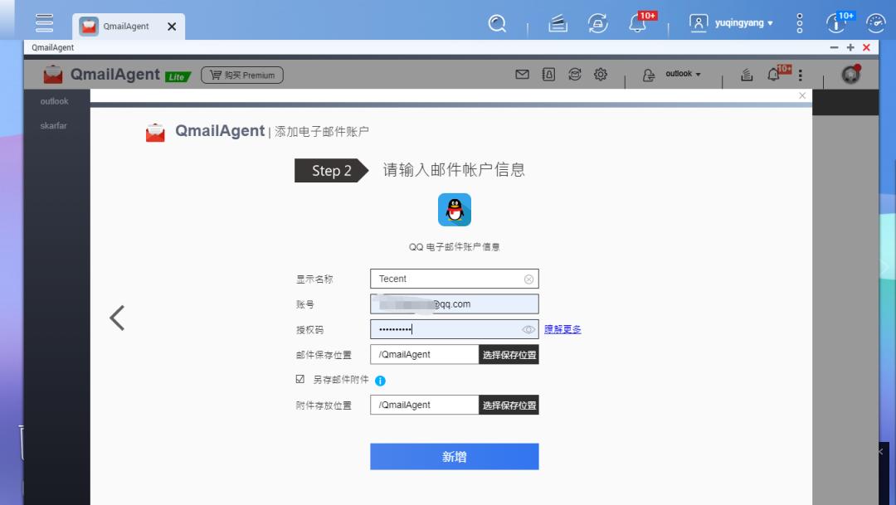This screenshot has height=505, width=896.
Task: Clear the Tecent display name field
Action: click(528, 279)
